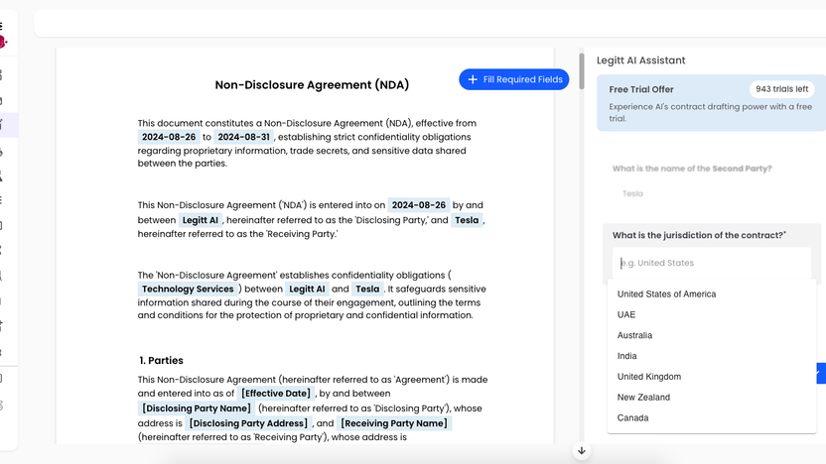Click the faded Tesla answer in the assistant
The width and height of the screenshot is (826, 464).
pos(632,193)
